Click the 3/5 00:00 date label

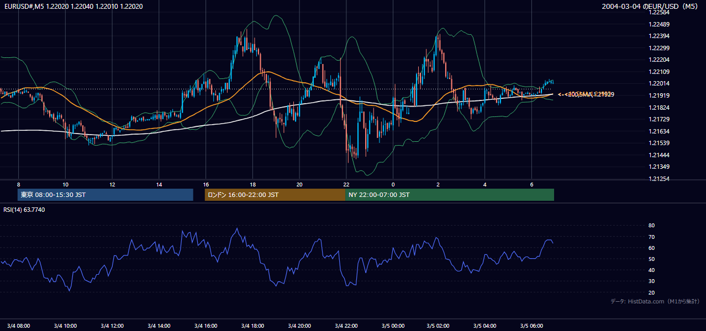pyautogui.click(x=393, y=325)
